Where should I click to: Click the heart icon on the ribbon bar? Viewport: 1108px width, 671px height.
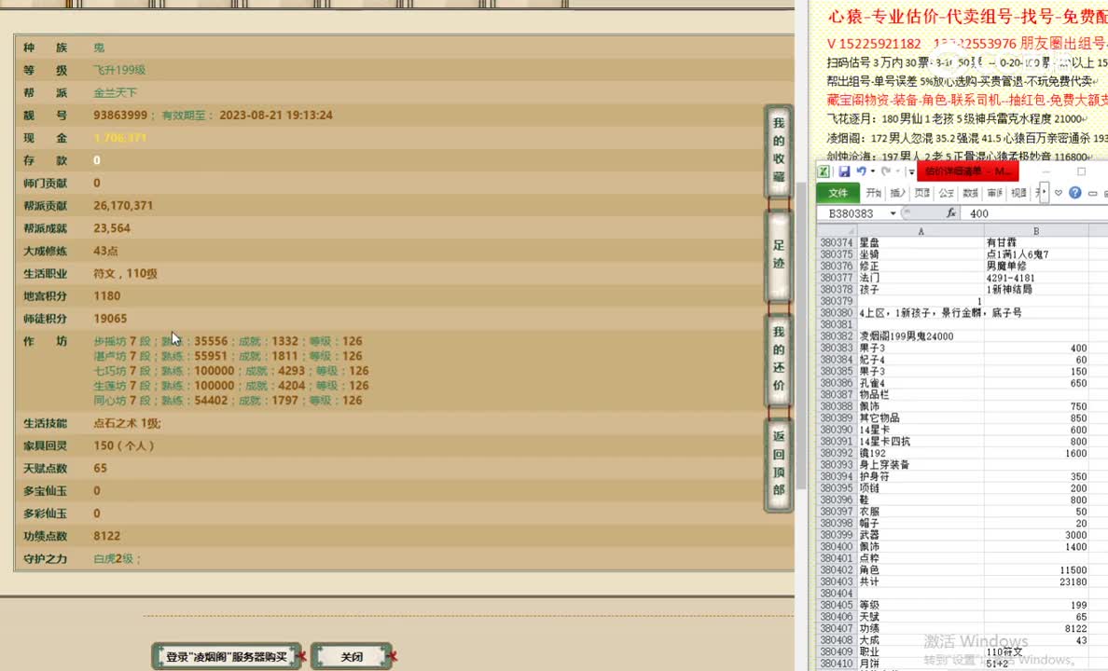1059,193
